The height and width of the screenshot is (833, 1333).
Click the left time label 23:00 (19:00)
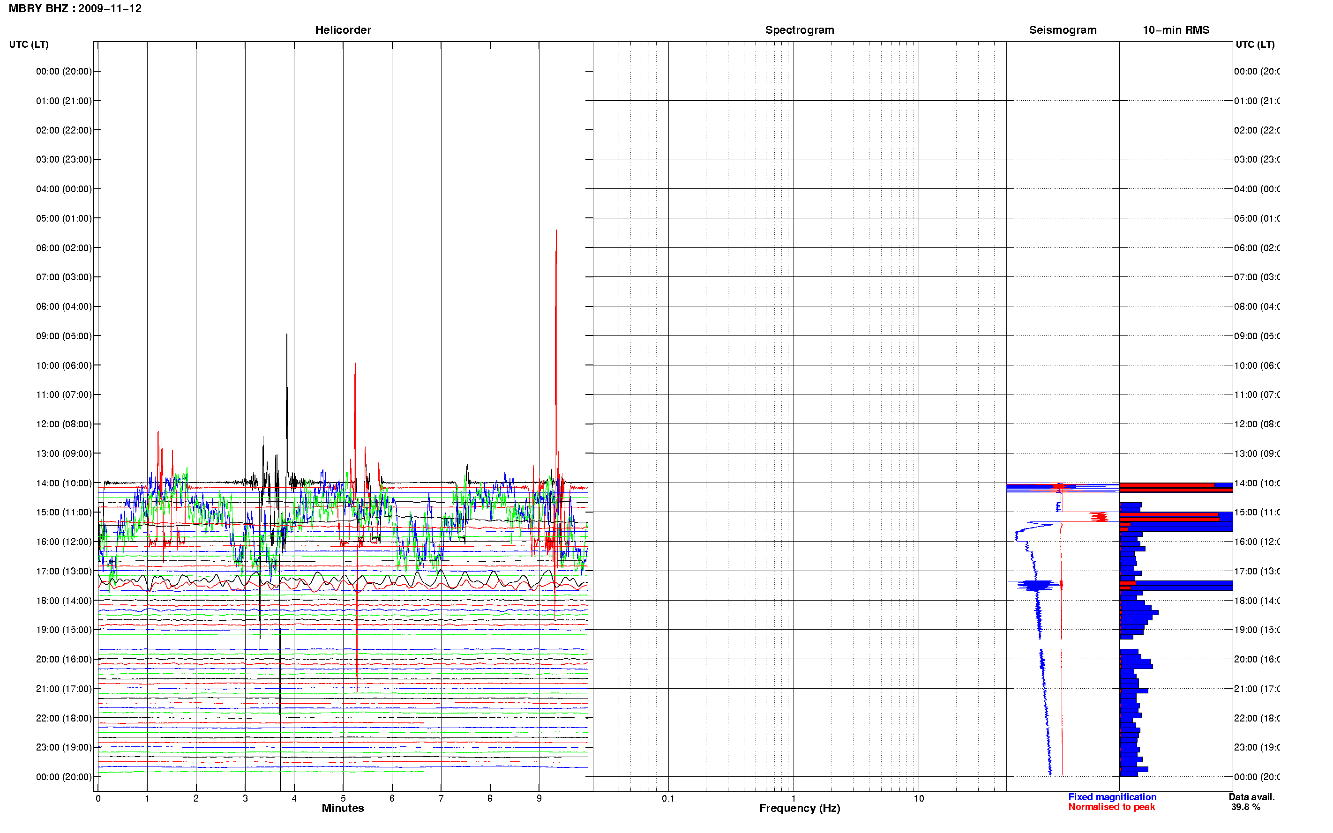64,748
